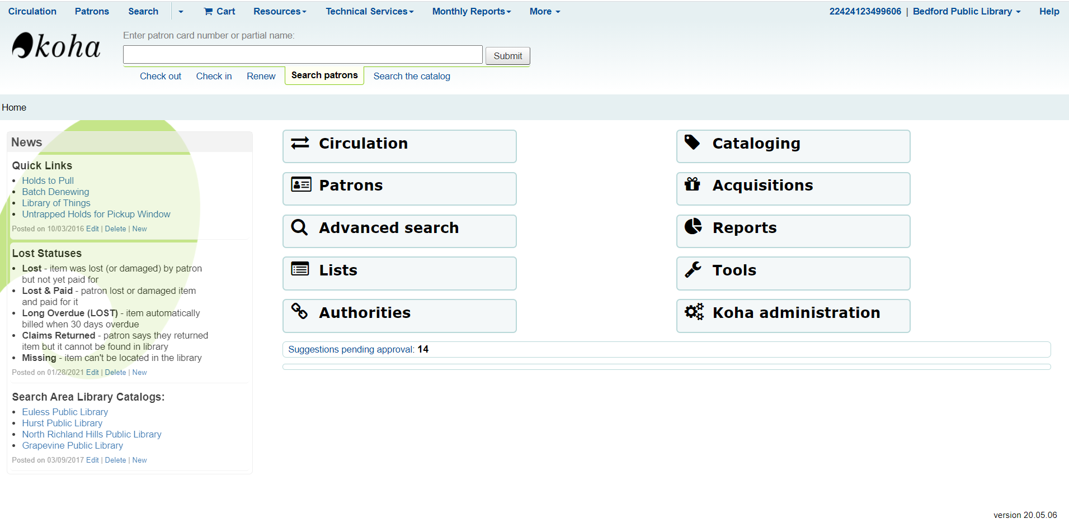Viewport: 1069px width, 528px height.
Task: Click the Patrons ID card icon
Action: pos(301,184)
